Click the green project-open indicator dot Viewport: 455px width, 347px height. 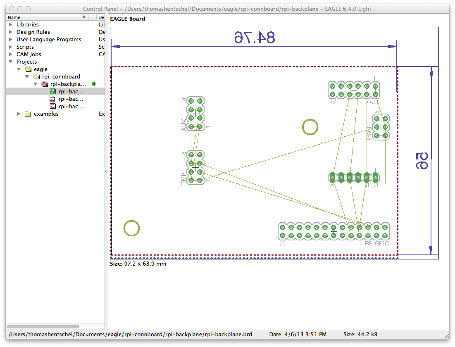(x=93, y=84)
